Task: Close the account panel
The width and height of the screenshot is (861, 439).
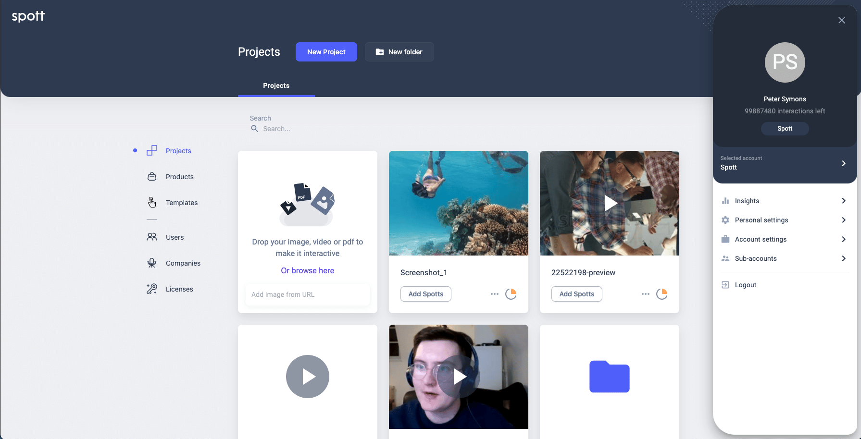Action: 842,20
